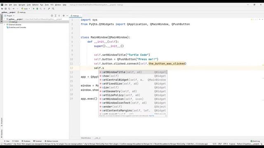Choose show(self) completion suggestion

pyautogui.click(x=133, y=76)
